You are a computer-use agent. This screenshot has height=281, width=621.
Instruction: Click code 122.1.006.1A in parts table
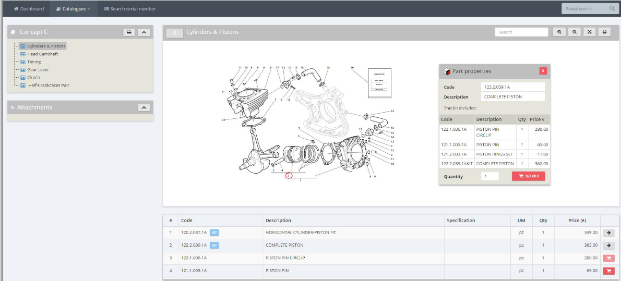pyautogui.click(x=194, y=258)
